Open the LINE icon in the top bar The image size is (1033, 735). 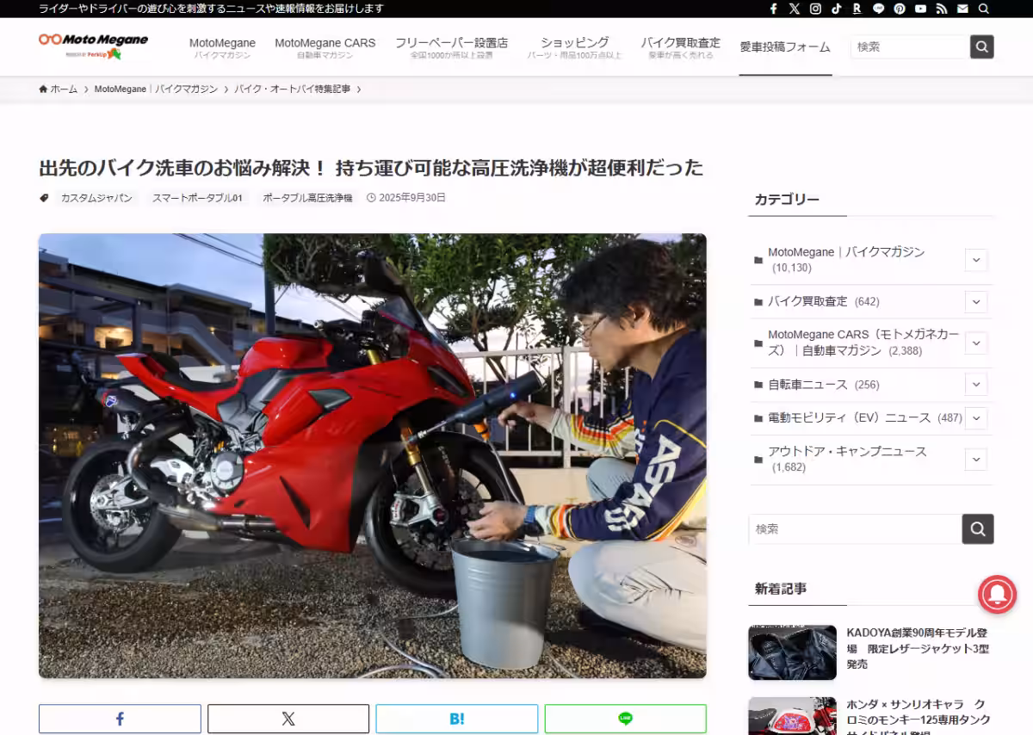878,8
